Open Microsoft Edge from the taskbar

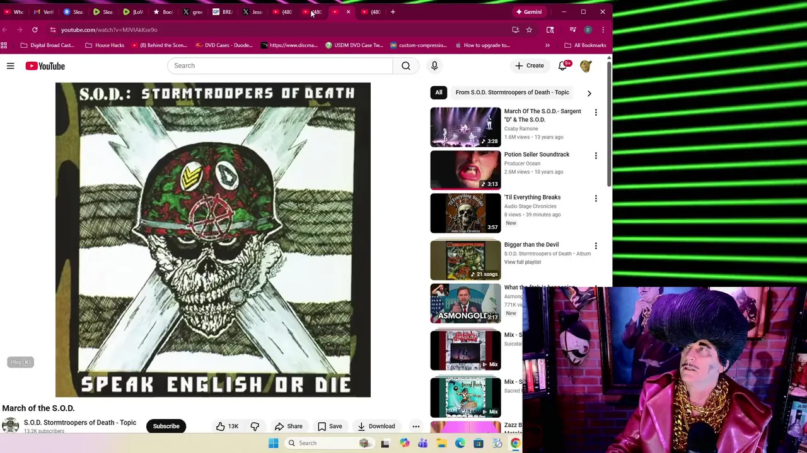point(460,443)
